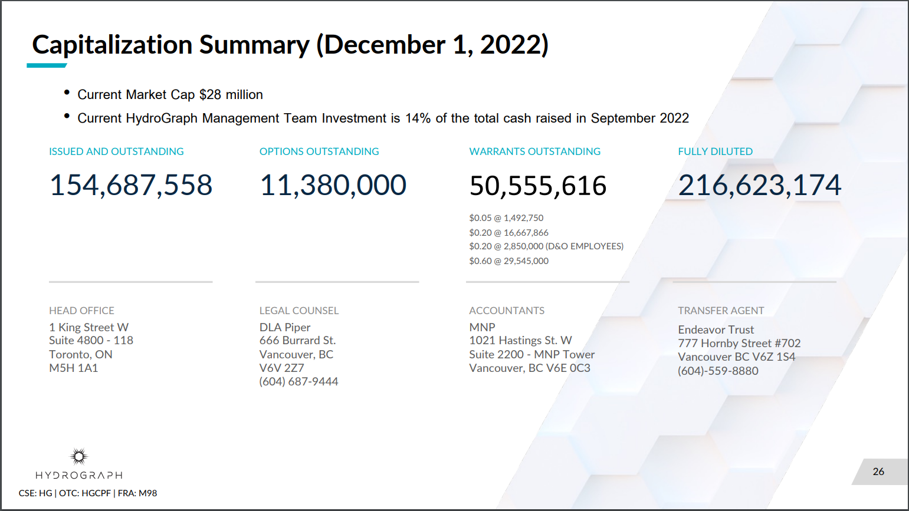Click the phone number (604) 687-9444
The image size is (909, 511).
click(x=299, y=381)
